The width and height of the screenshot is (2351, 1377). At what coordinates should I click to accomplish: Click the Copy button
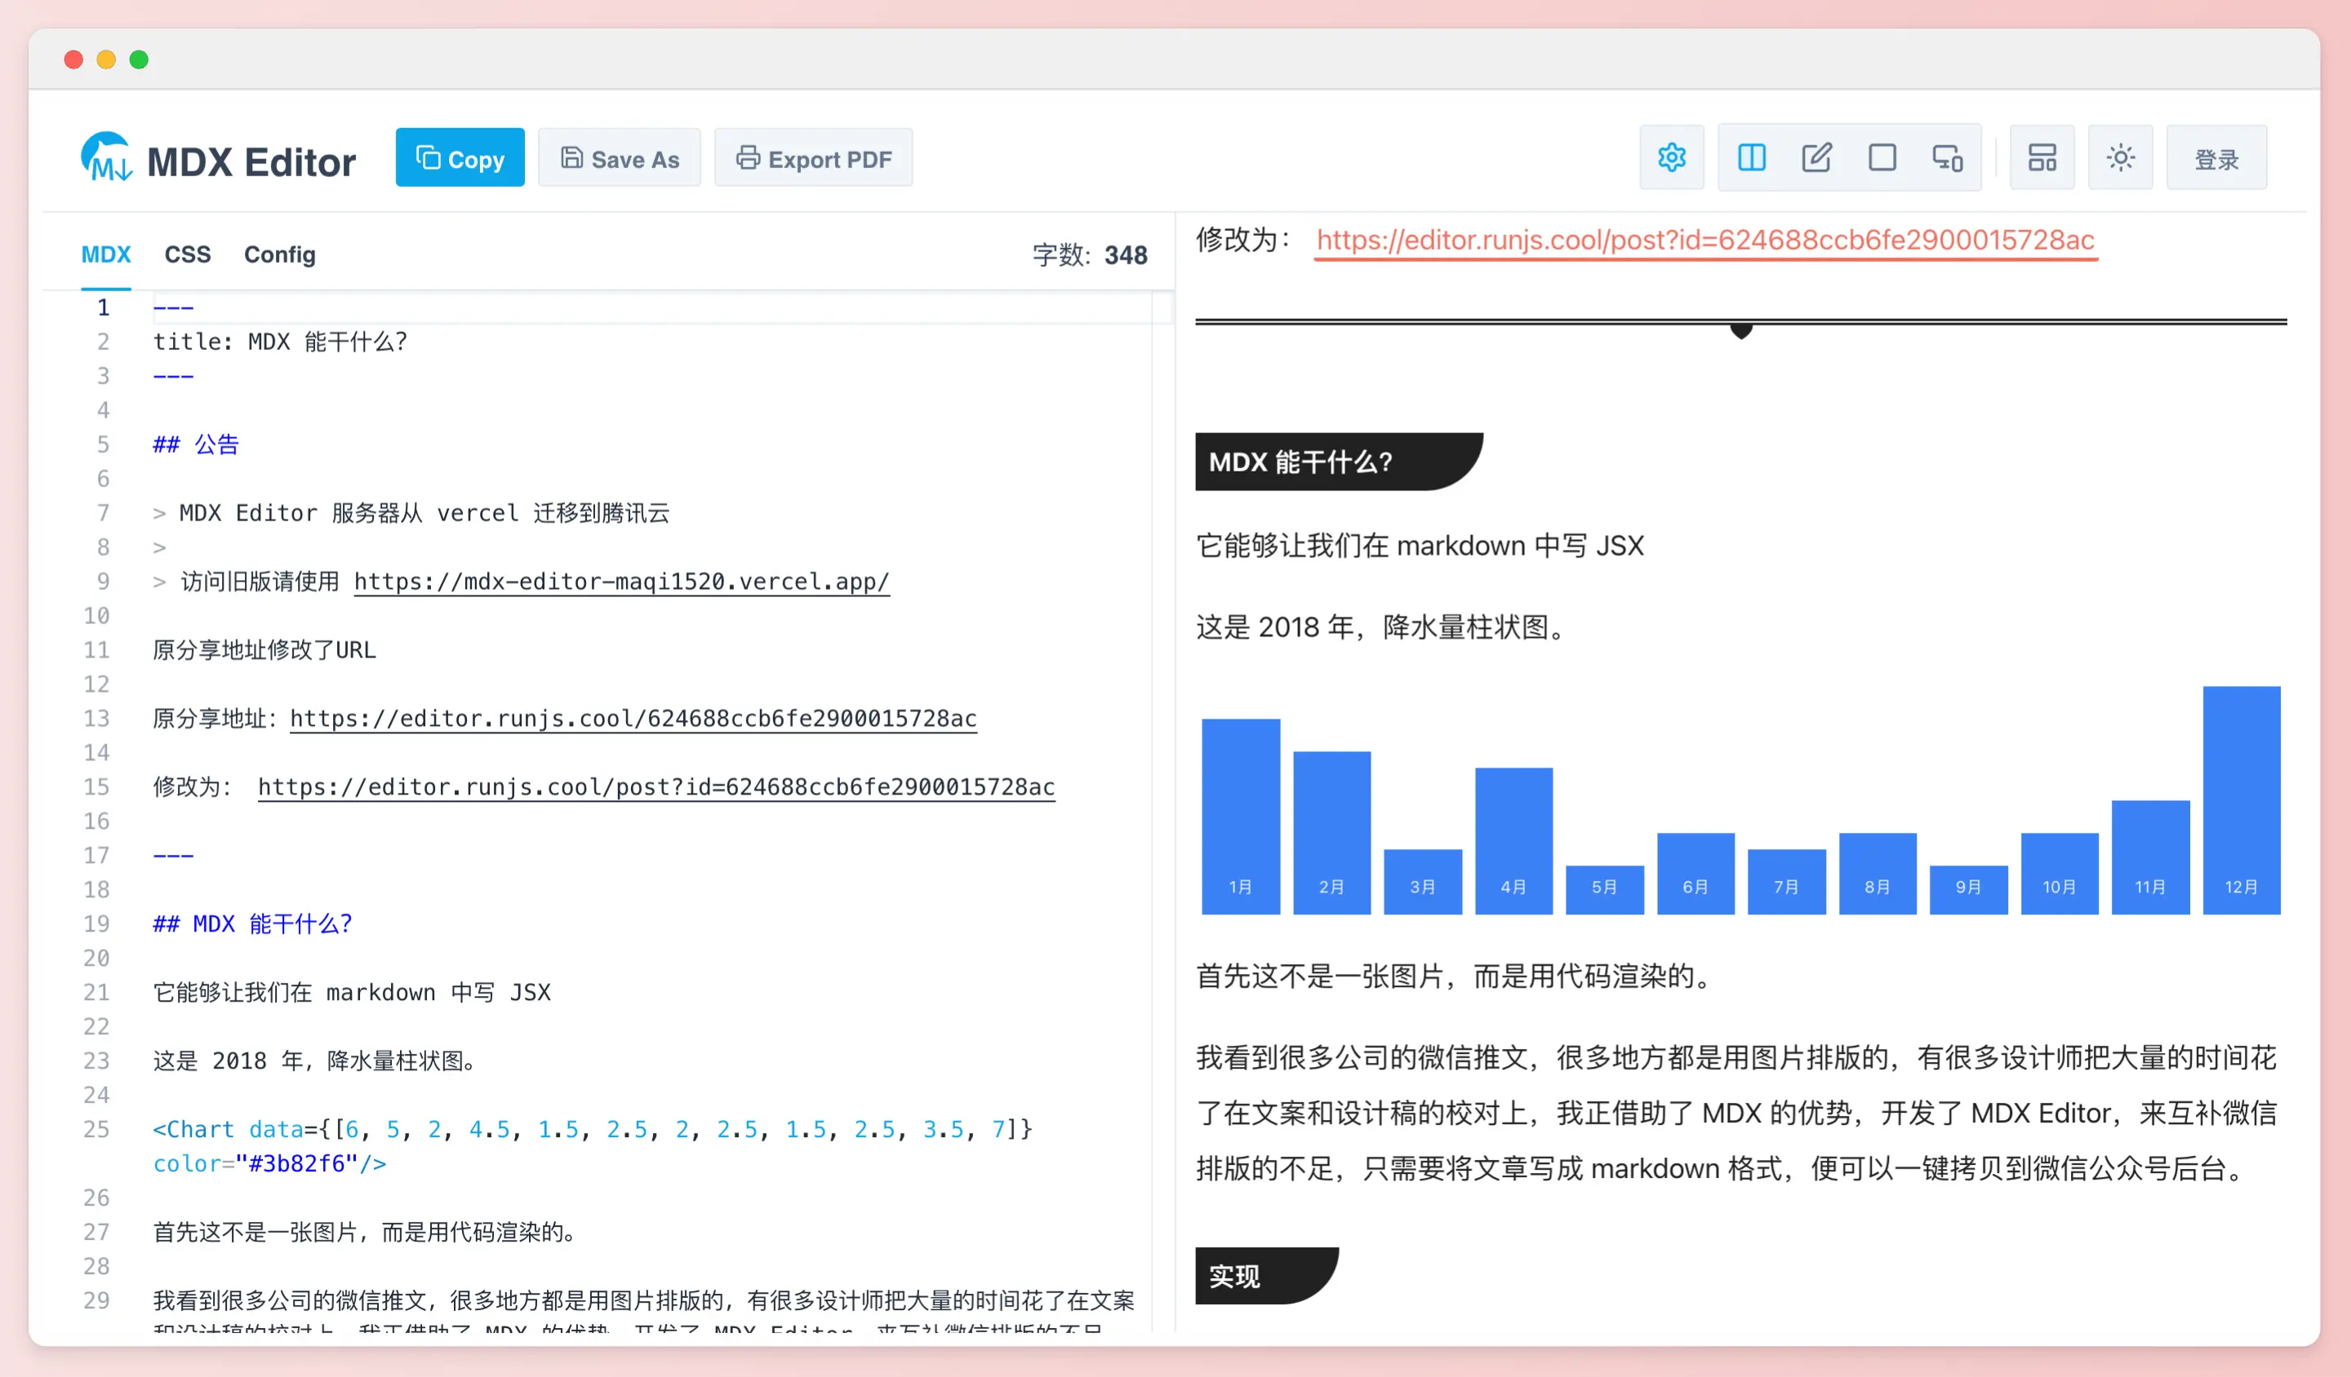(x=460, y=157)
